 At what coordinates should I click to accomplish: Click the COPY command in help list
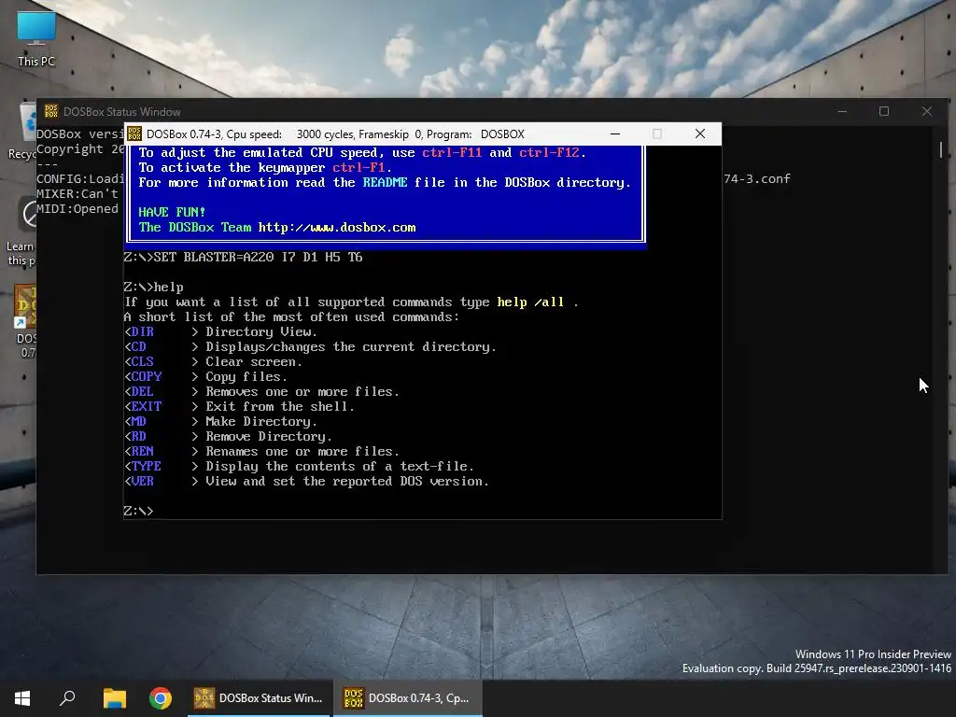click(147, 377)
